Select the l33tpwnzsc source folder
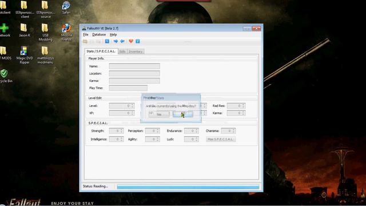 pos(45,10)
